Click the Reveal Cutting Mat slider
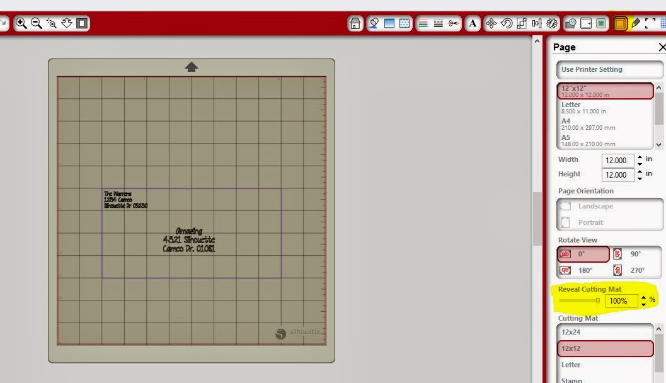 (x=579, y=300)
